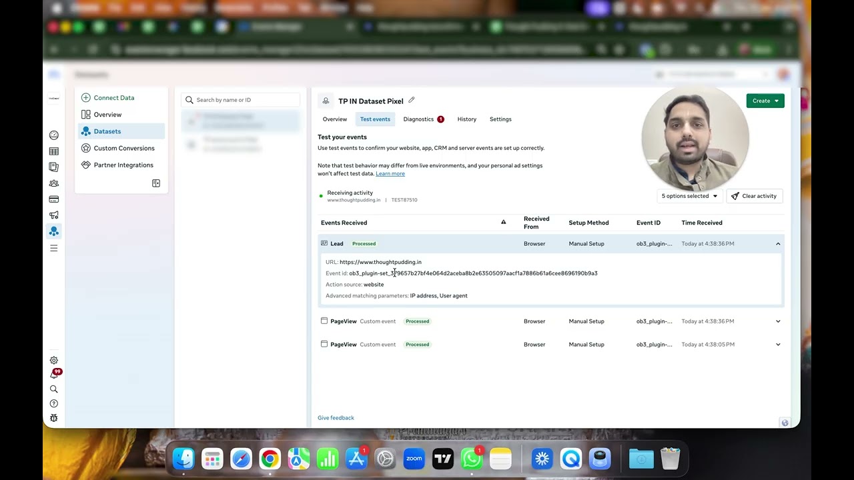Collapse the navigation panel icon
The height and width of the screenshot is (480, 854).
156,183
